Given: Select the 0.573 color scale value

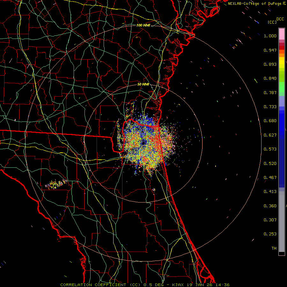Looking at the screenshot, I should point(270,149).
